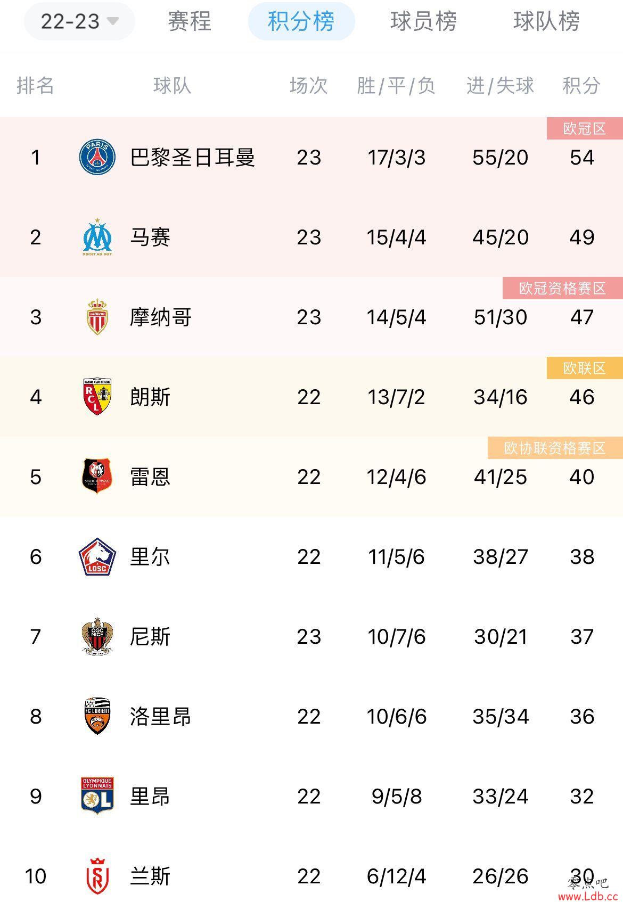Screen dimensions: 623x902
Task: Tap the Marseille club logo
Action: [97, 237]
